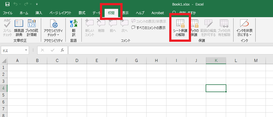Select the 校閲 ribbon tab
Image resolution: width=273 pixels, height=117 pixels.
pos(111,13)
